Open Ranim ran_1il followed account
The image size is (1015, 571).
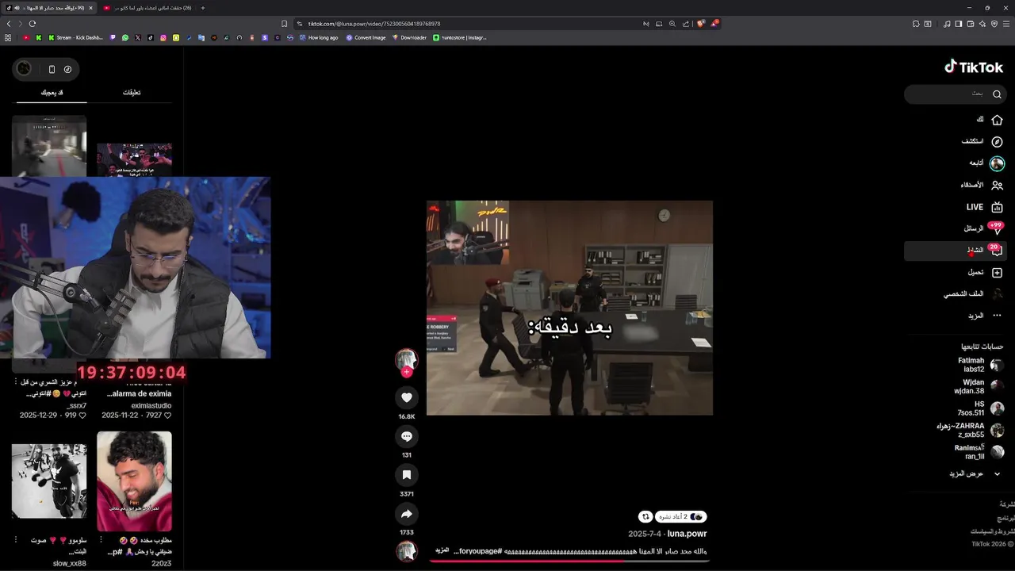point(980,451)
